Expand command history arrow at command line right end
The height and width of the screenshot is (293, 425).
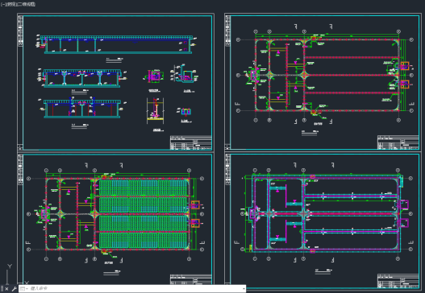[x=244, y=289]
